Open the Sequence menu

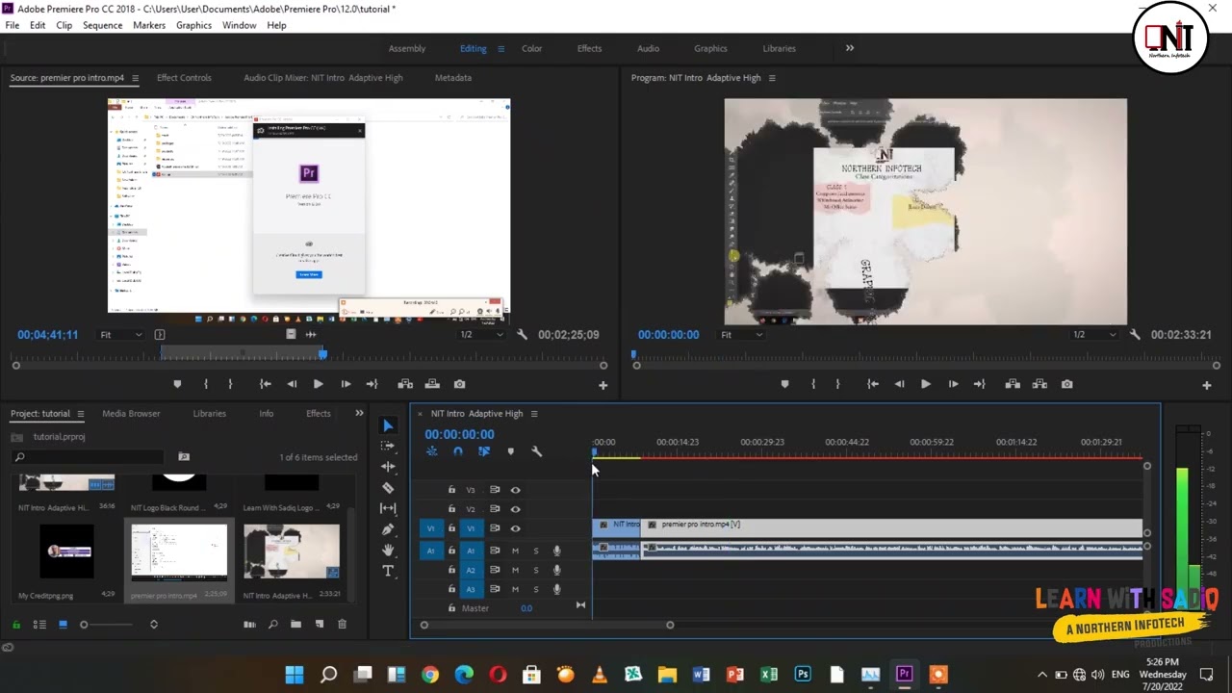click(x=102, y=25)
